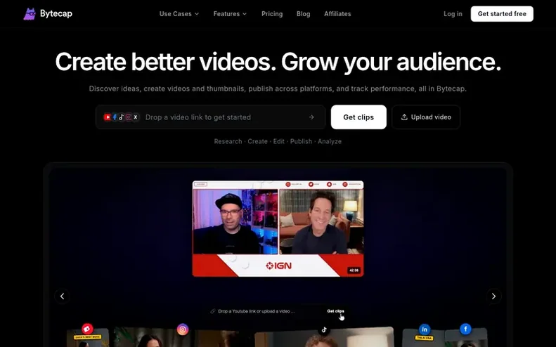Click the Bytecap brand name
The image size is (556, 347).
coord(56,13)
